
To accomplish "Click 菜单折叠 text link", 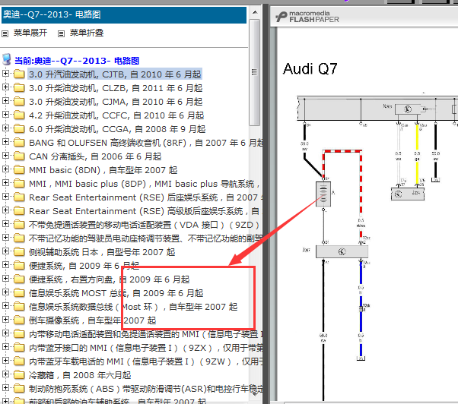I will (87, 33).
